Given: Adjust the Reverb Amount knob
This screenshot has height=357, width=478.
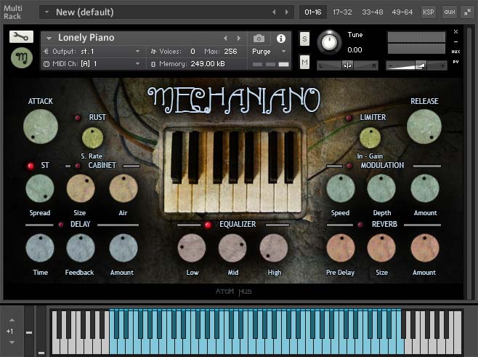Looking at the screenshot, I should (x=425, y=248).
